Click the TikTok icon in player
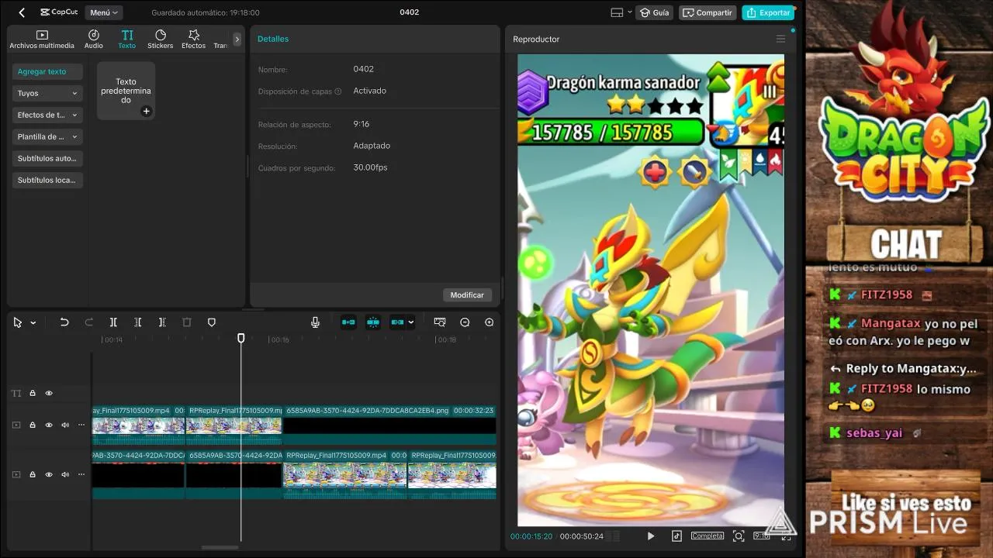The height and width of the screenshot is (558, 993). click(676, 536)
